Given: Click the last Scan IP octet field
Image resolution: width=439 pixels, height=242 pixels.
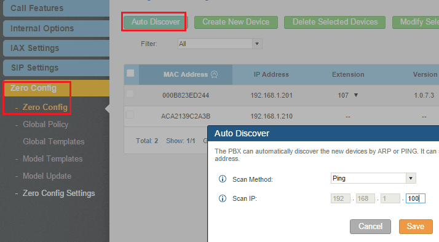Looking at the screenshot, I should (416, 198).
